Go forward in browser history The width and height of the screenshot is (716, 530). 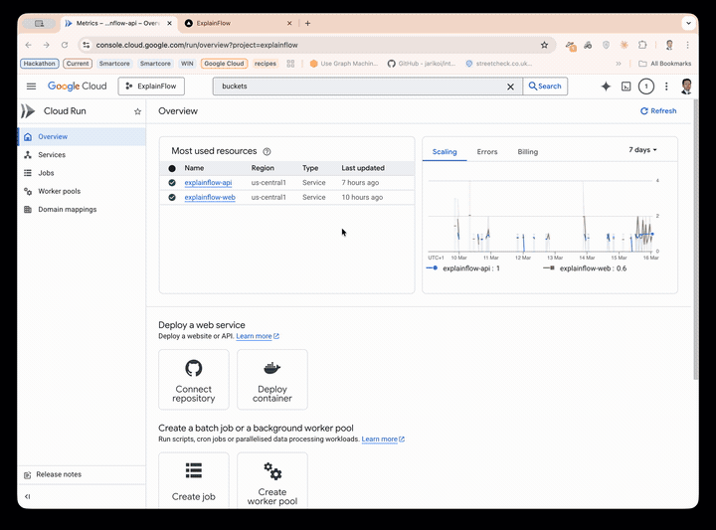click(46, 45)
